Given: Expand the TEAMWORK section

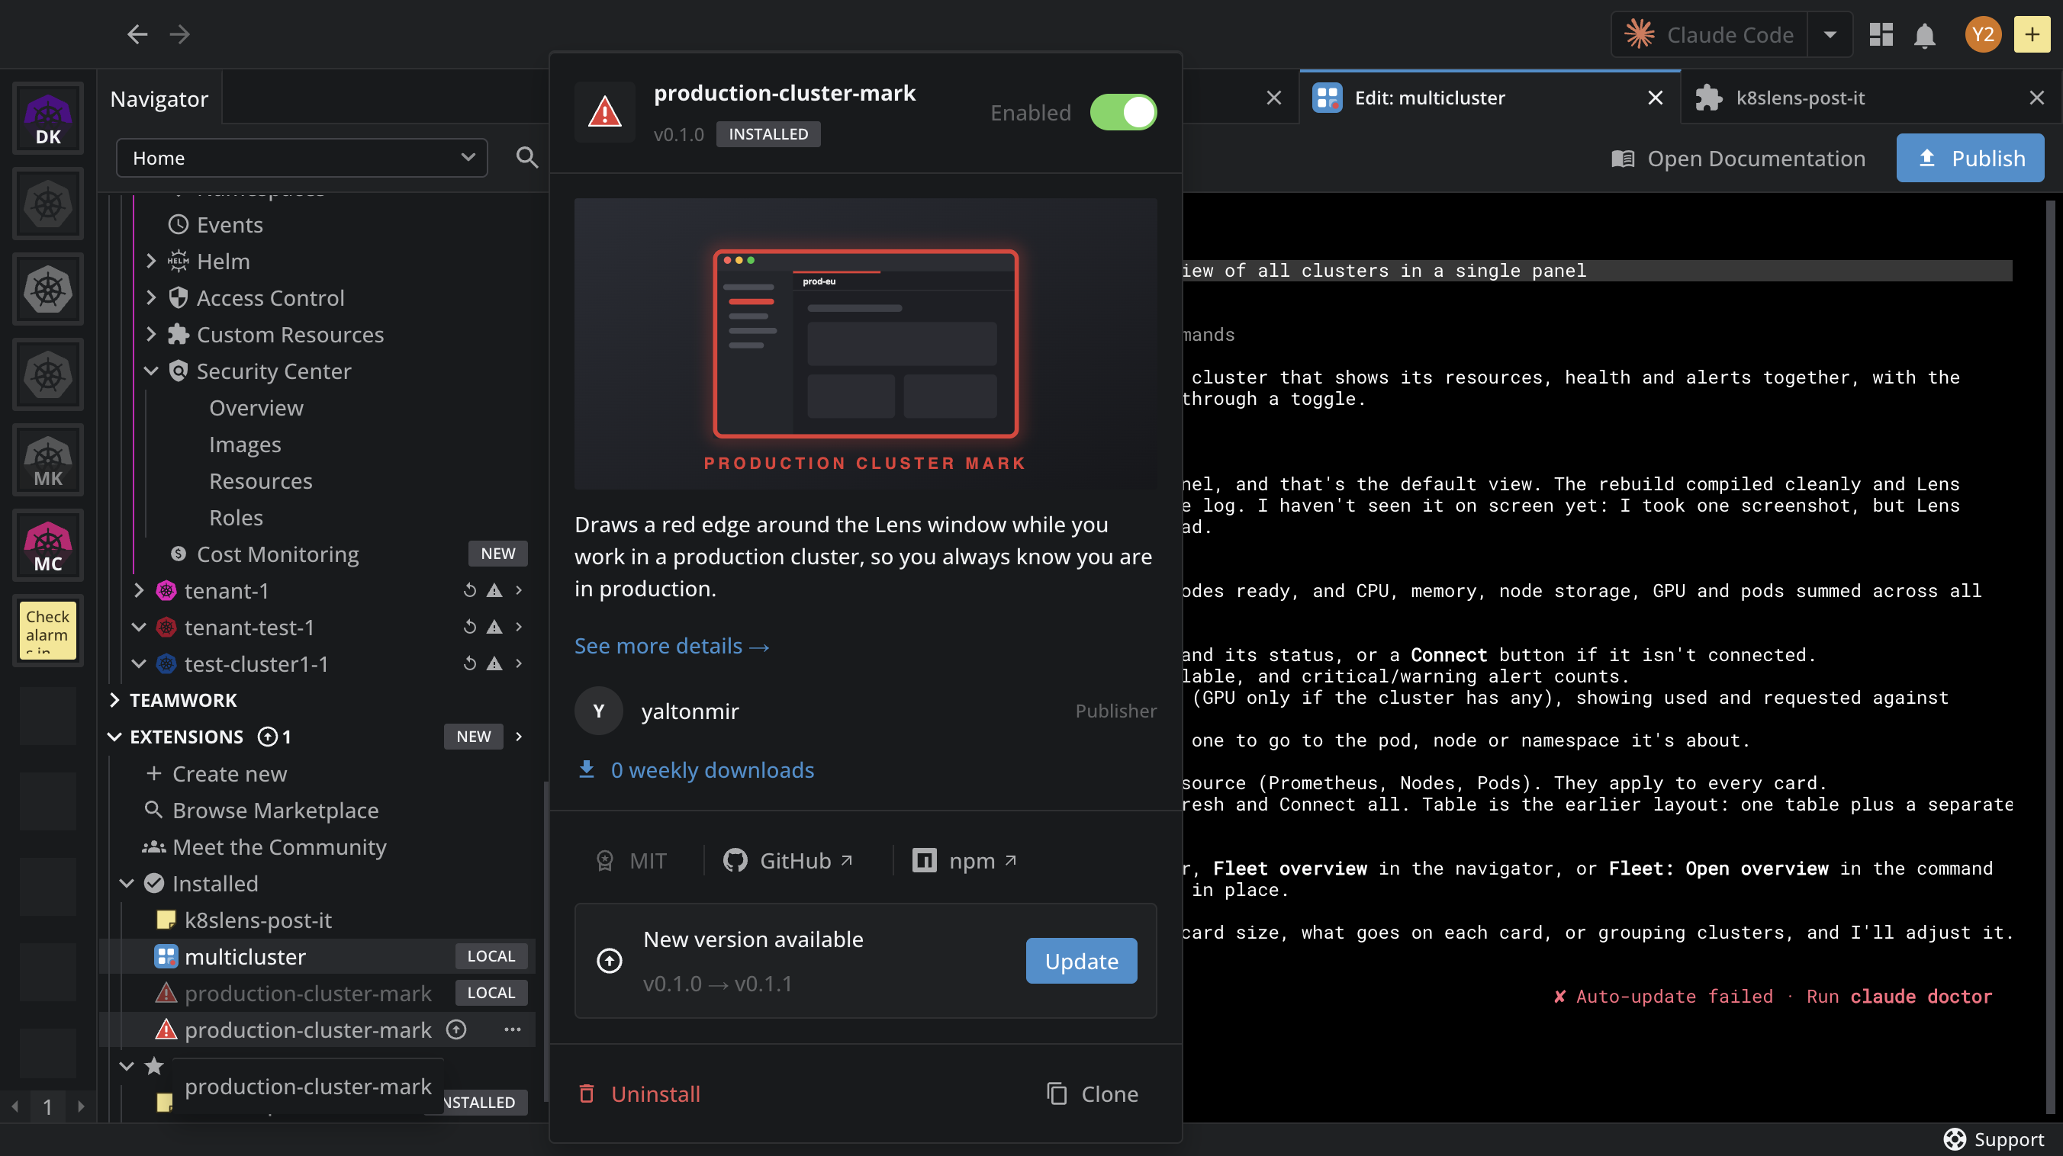Looking at the screenshot, I should tap(114, 701).
